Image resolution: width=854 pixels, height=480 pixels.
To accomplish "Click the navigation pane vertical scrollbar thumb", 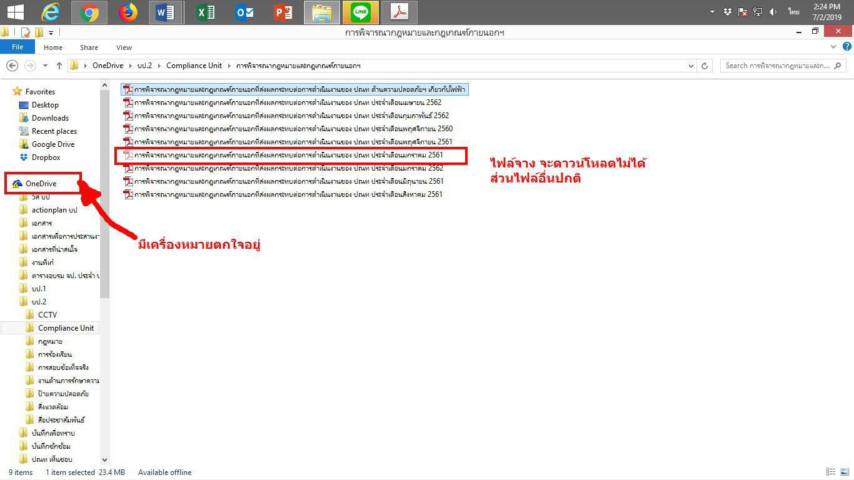I will pos(104,195).
